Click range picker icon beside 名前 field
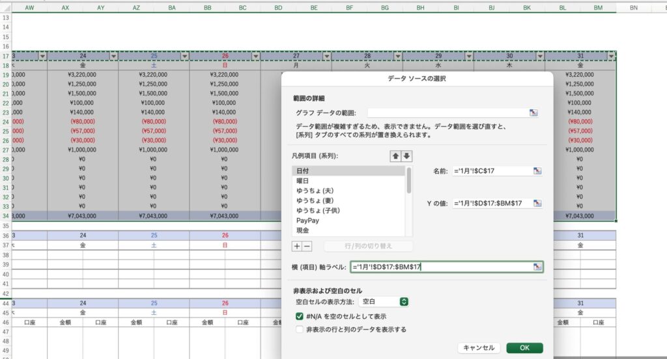This screenshot has height=359, width=667. [x=537, y=171]
